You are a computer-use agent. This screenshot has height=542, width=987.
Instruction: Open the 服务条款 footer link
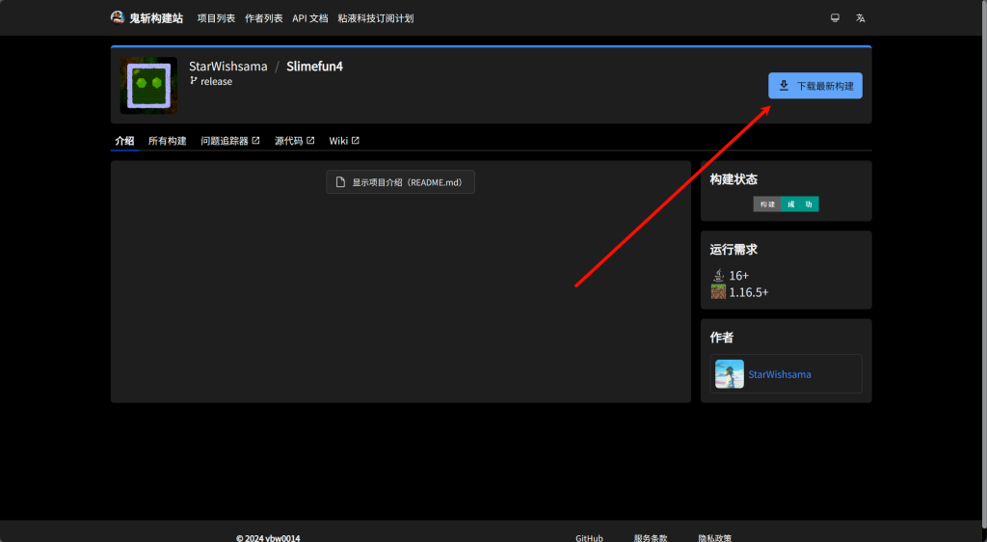point(651,538)
